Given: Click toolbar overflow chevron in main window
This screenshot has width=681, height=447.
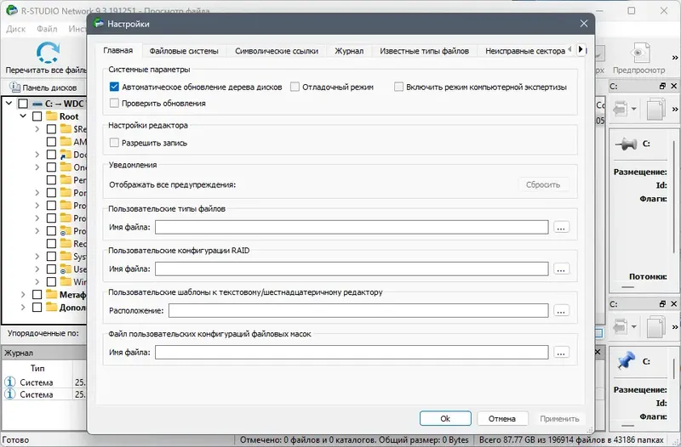Looking at the screenshot, I should 675,57.
